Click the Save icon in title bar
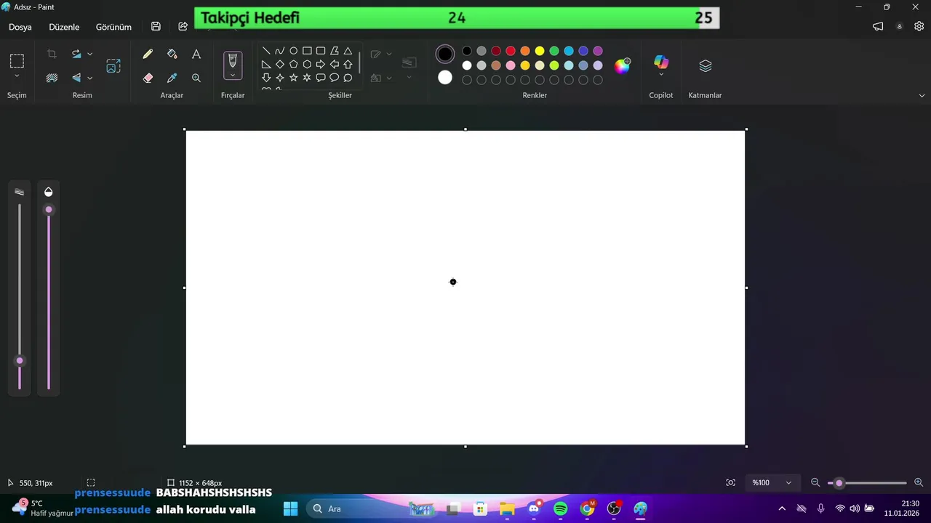 point(156,27)
